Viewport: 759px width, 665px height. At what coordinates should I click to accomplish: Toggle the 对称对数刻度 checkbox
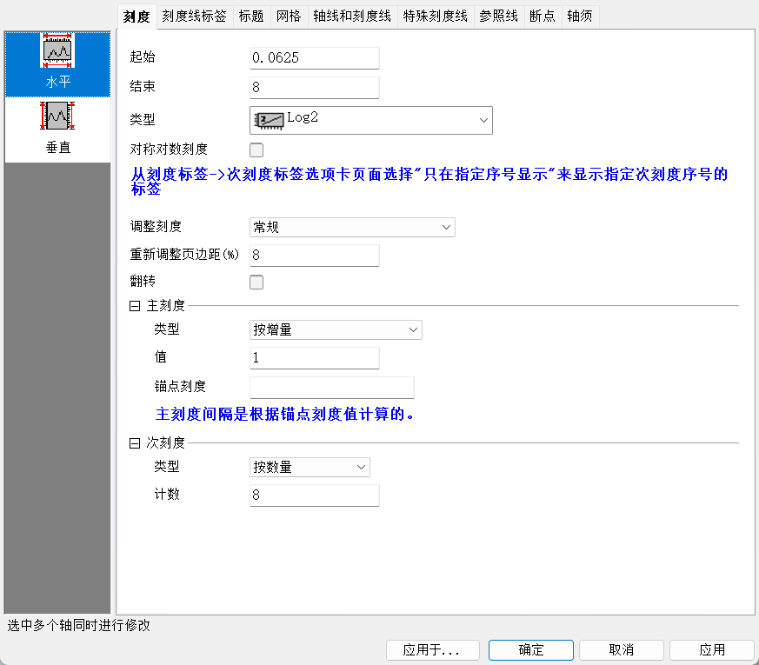pos(256,150)
